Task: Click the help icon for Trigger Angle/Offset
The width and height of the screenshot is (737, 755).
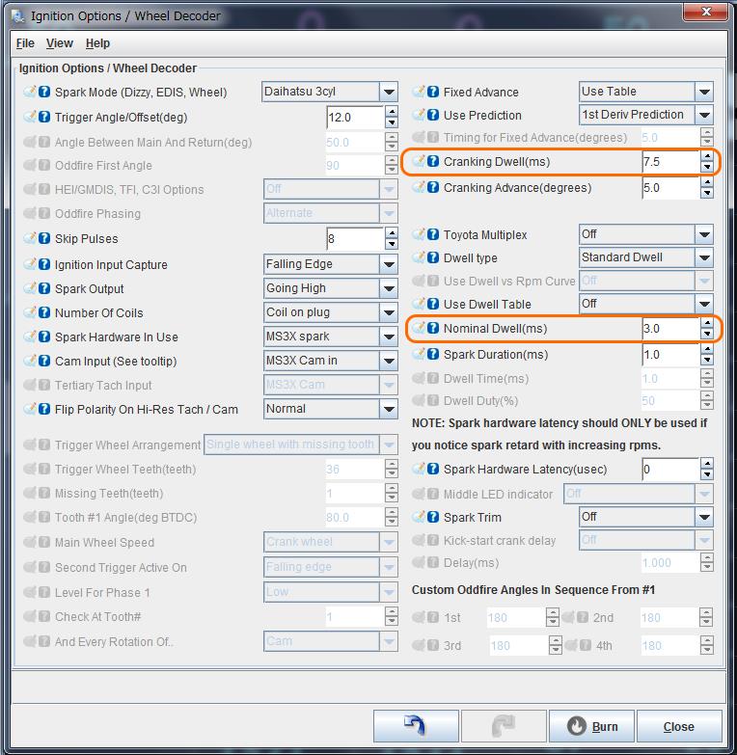Action: click(44, 117)
